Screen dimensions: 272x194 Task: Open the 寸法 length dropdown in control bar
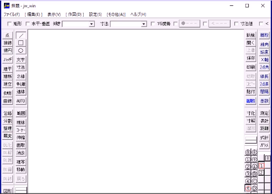[143, 24]
